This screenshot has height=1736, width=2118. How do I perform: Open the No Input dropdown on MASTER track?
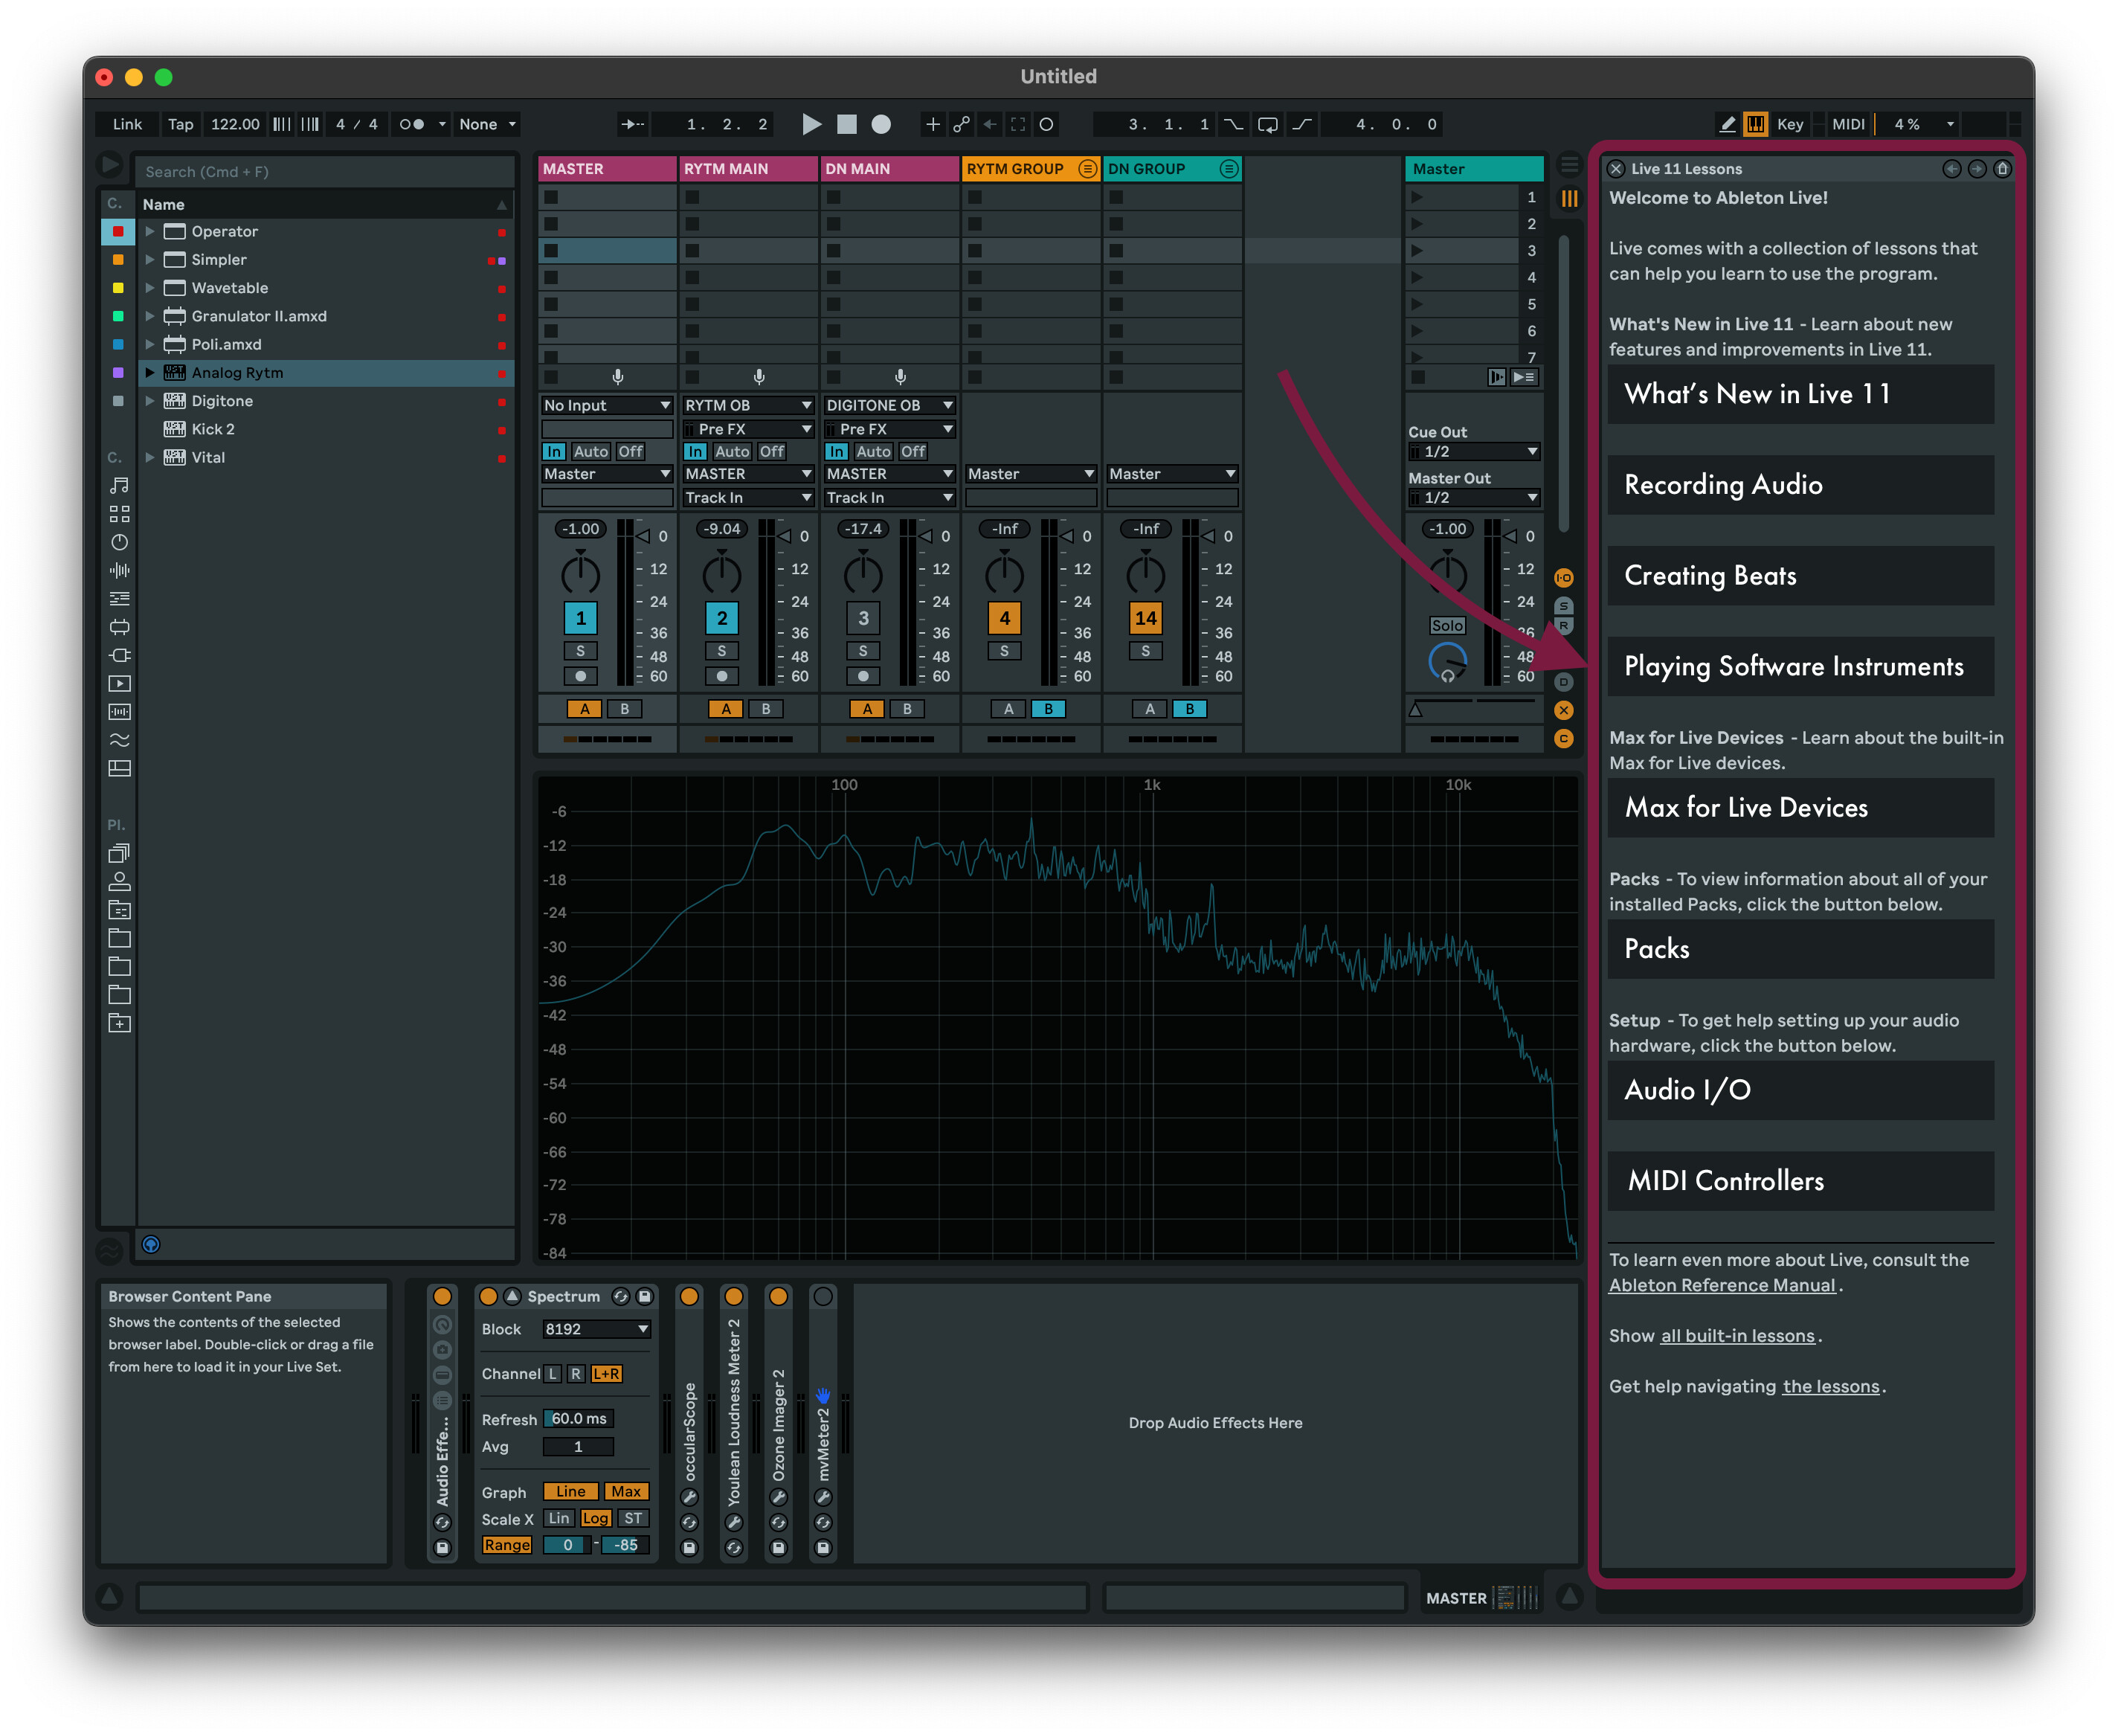point(606,405)
